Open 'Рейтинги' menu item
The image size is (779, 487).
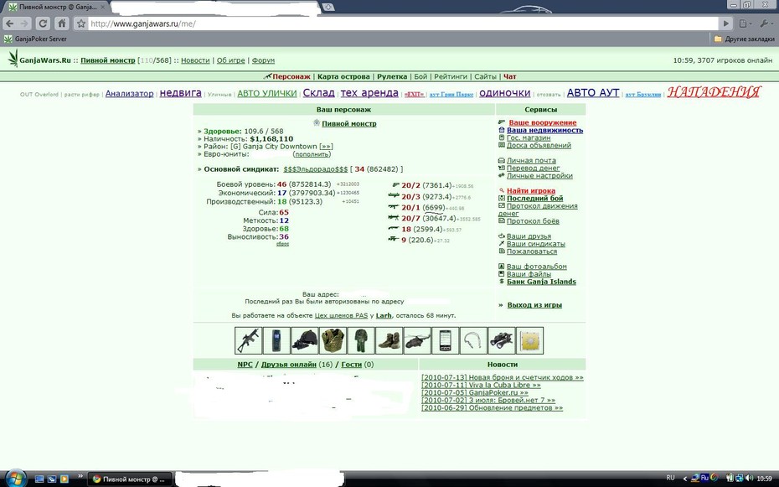pyautogui.click(x=451, y=76)
